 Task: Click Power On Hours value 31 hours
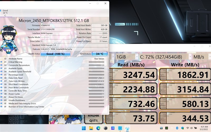point(100,41)
